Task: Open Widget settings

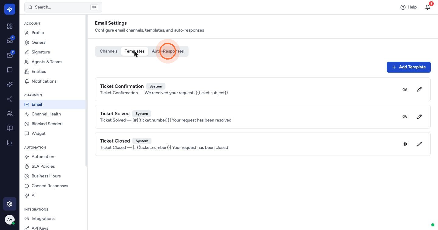Action: 52,133
